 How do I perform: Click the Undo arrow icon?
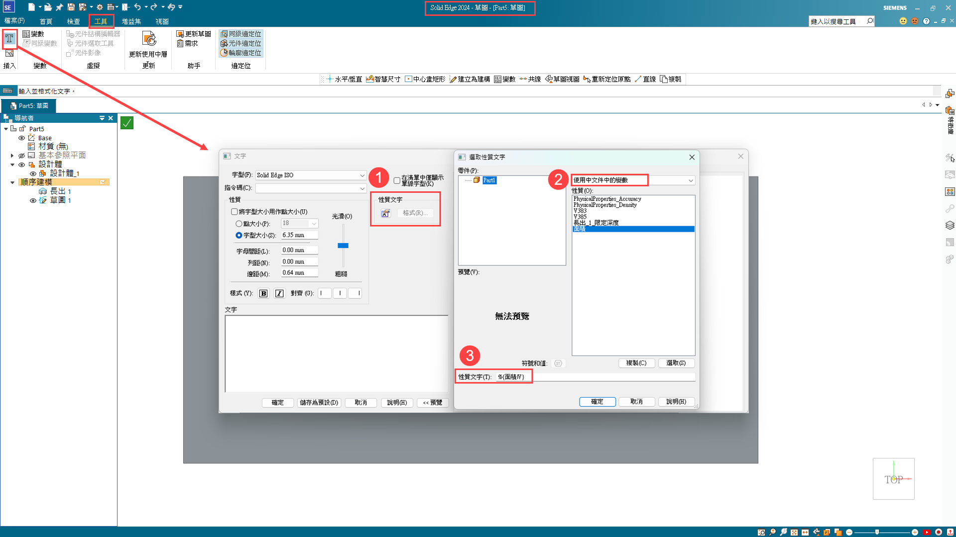tap(137, 7)
